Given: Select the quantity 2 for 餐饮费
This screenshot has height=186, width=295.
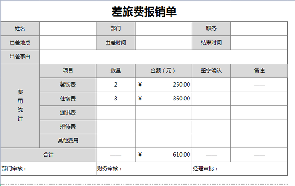Looking at the screenshot, I should [116, 85].
